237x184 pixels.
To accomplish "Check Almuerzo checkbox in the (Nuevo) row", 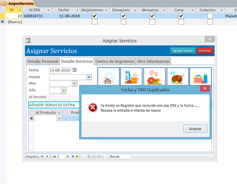I will (x=152, y=22).
